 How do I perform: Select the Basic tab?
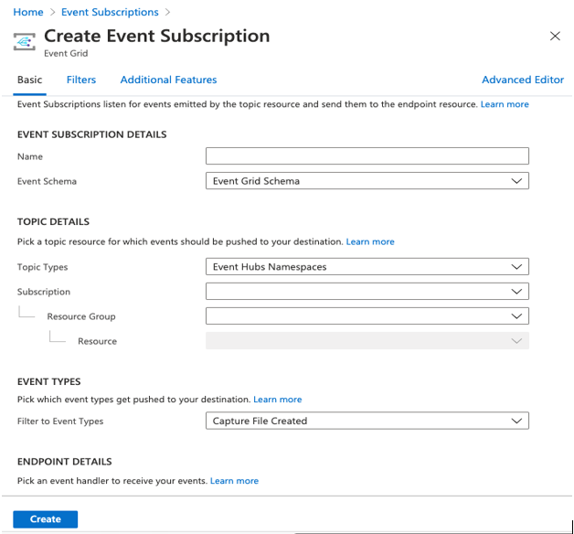(x=29, y=80)
